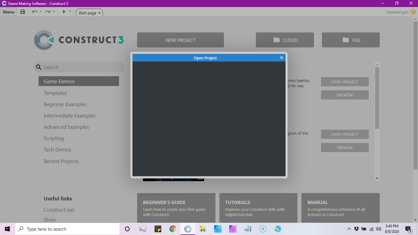Select the Intermediate Examples category
Viewport: 418px width, 235px height.
click(x=69, y=116)
